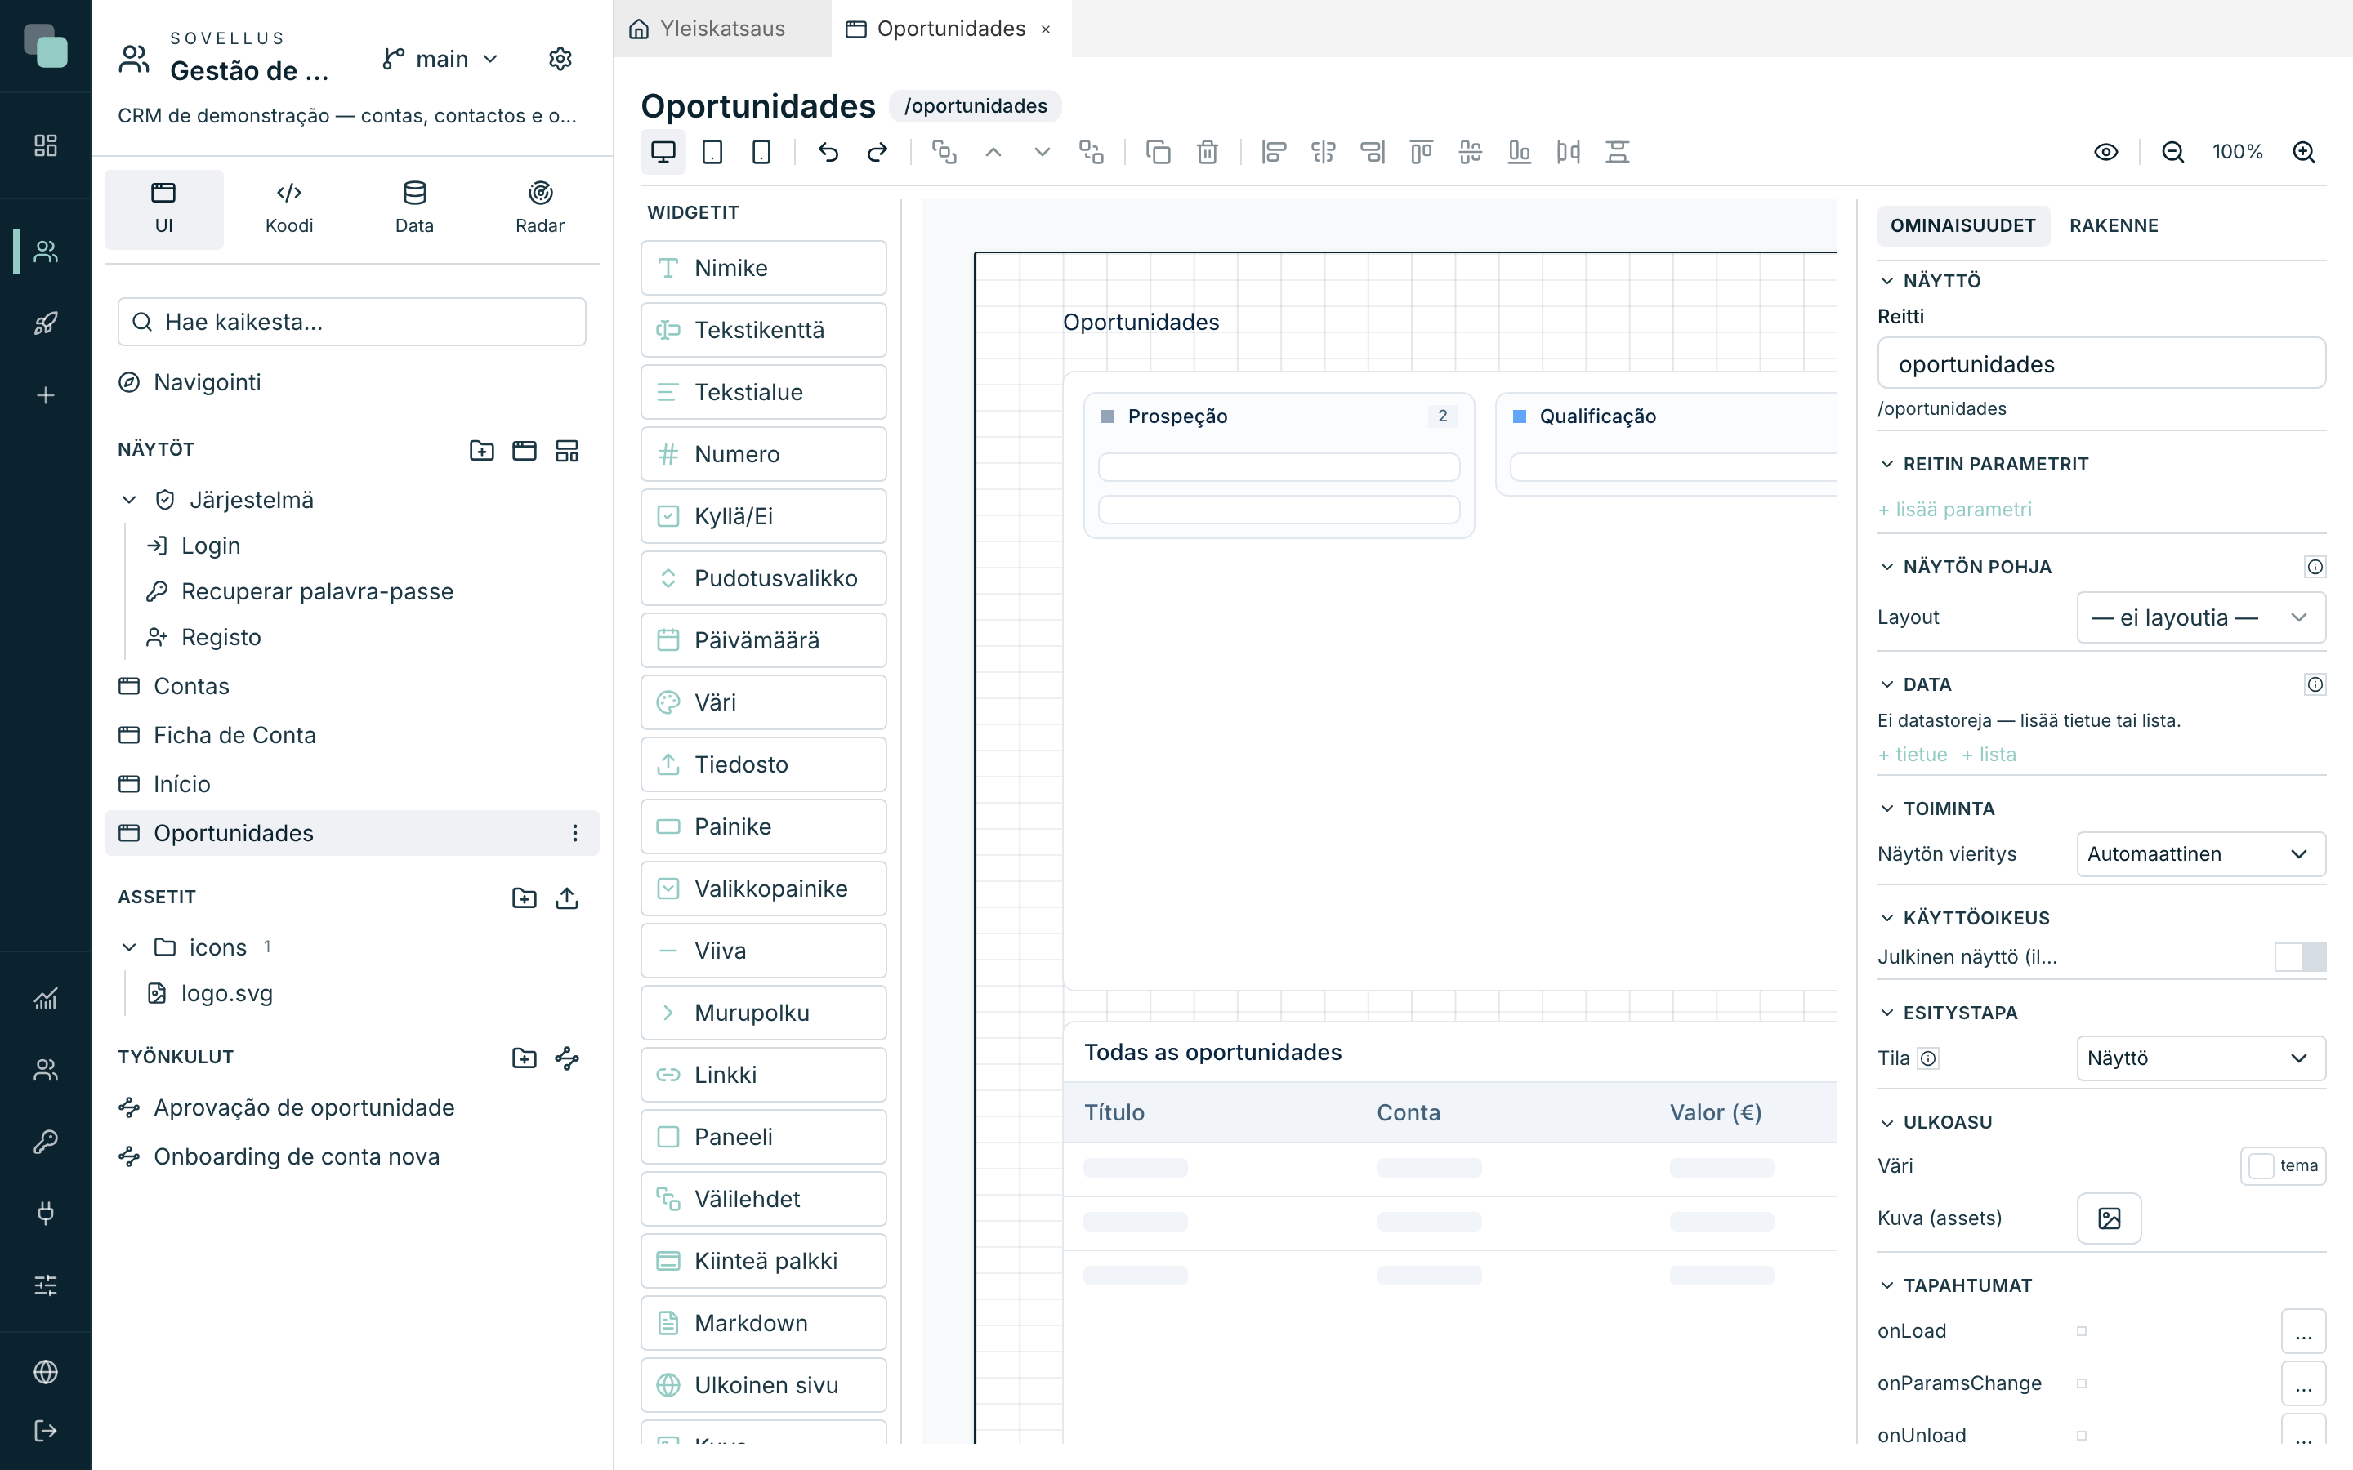2353x1470 pixels.
Task: Select the Ominaisuudet panel tab
Action: [x=1962, y=225]
